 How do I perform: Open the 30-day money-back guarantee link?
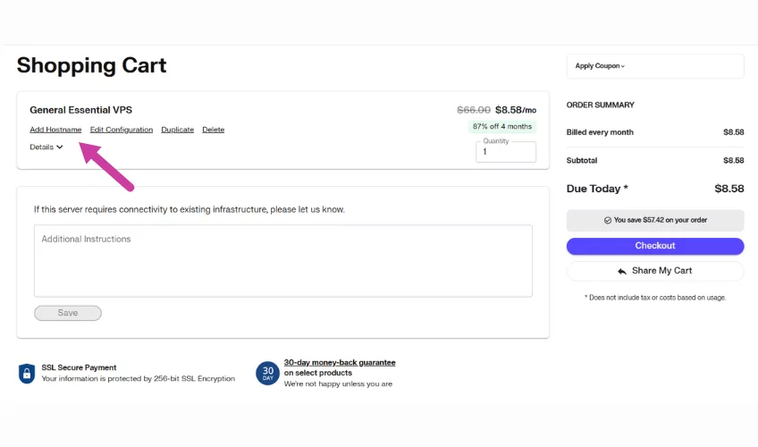click(x=340, y=362)
